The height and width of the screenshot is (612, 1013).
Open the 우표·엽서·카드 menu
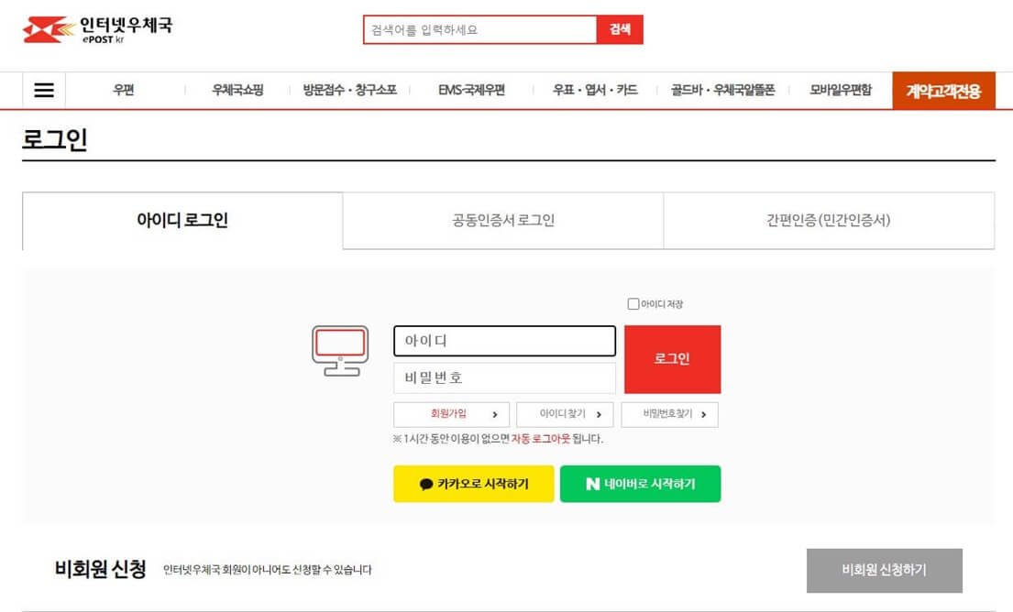coord(595,90)
